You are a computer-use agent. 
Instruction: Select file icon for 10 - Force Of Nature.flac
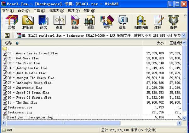pos(5,97)
